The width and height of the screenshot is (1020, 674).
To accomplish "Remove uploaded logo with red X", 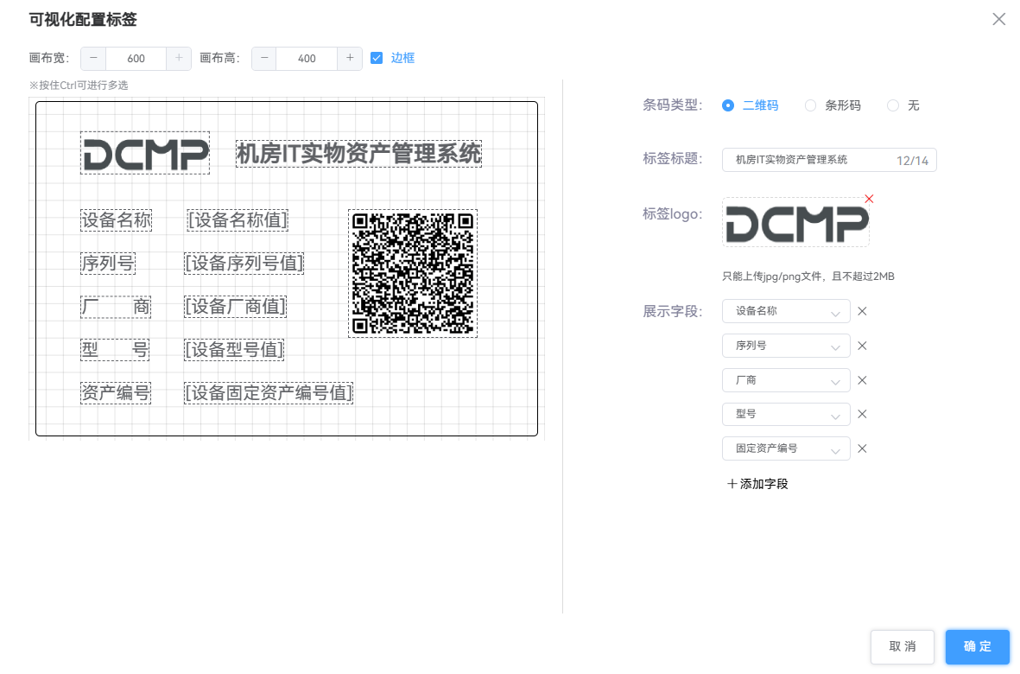I will click(869, 199).
